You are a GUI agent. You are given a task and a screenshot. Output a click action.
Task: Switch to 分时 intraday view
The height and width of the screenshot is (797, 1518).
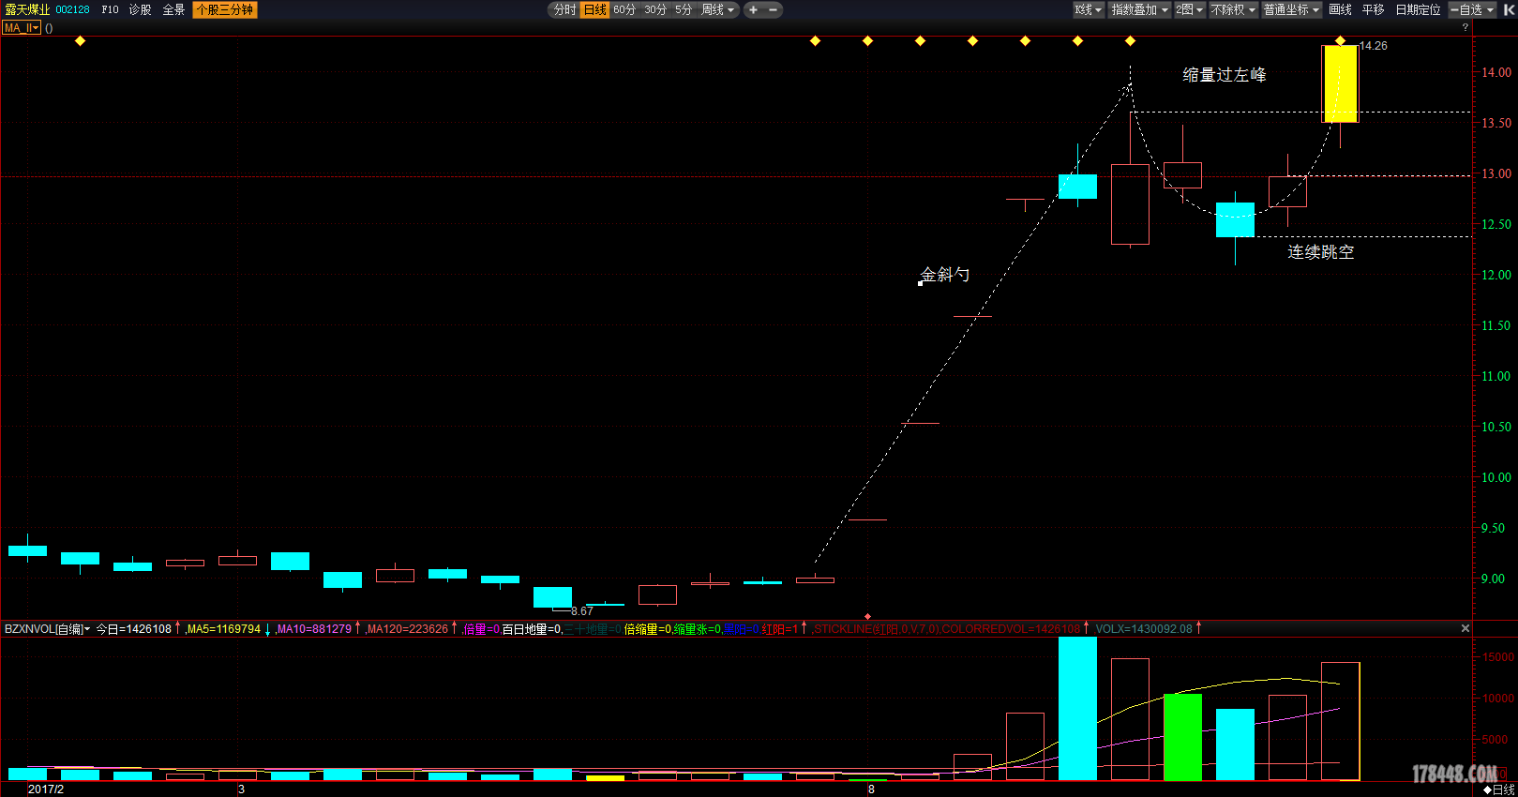point(564,9)
